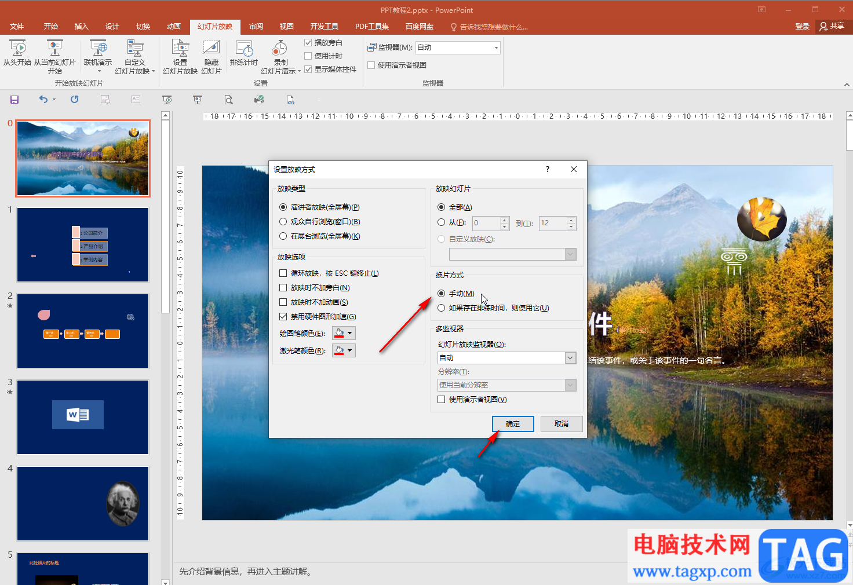
Task: Open 激光笔颜色 laser color picker
Action: [x=344, y=350]
